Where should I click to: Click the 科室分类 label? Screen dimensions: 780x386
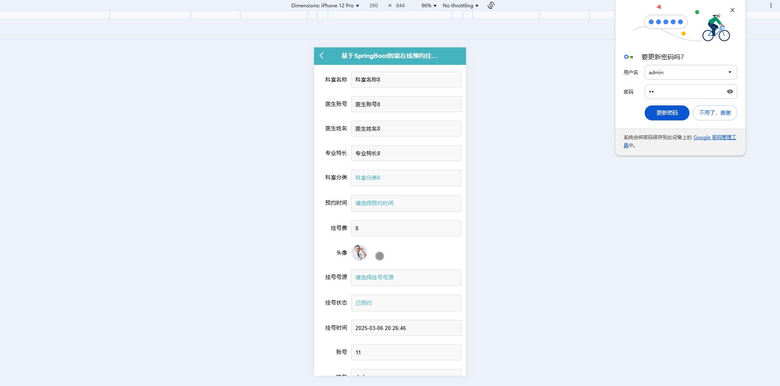click(336, 177)
